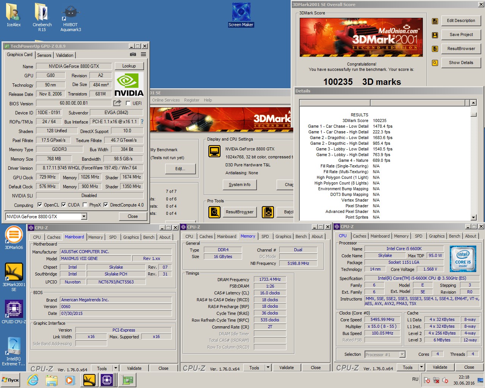Toggle the UEFI checkbox in GPU-Z
This screenshot has width=485, height=388.
[128, 103]
